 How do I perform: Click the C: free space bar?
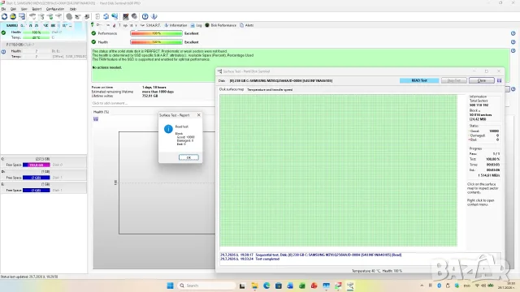(36, 165)
